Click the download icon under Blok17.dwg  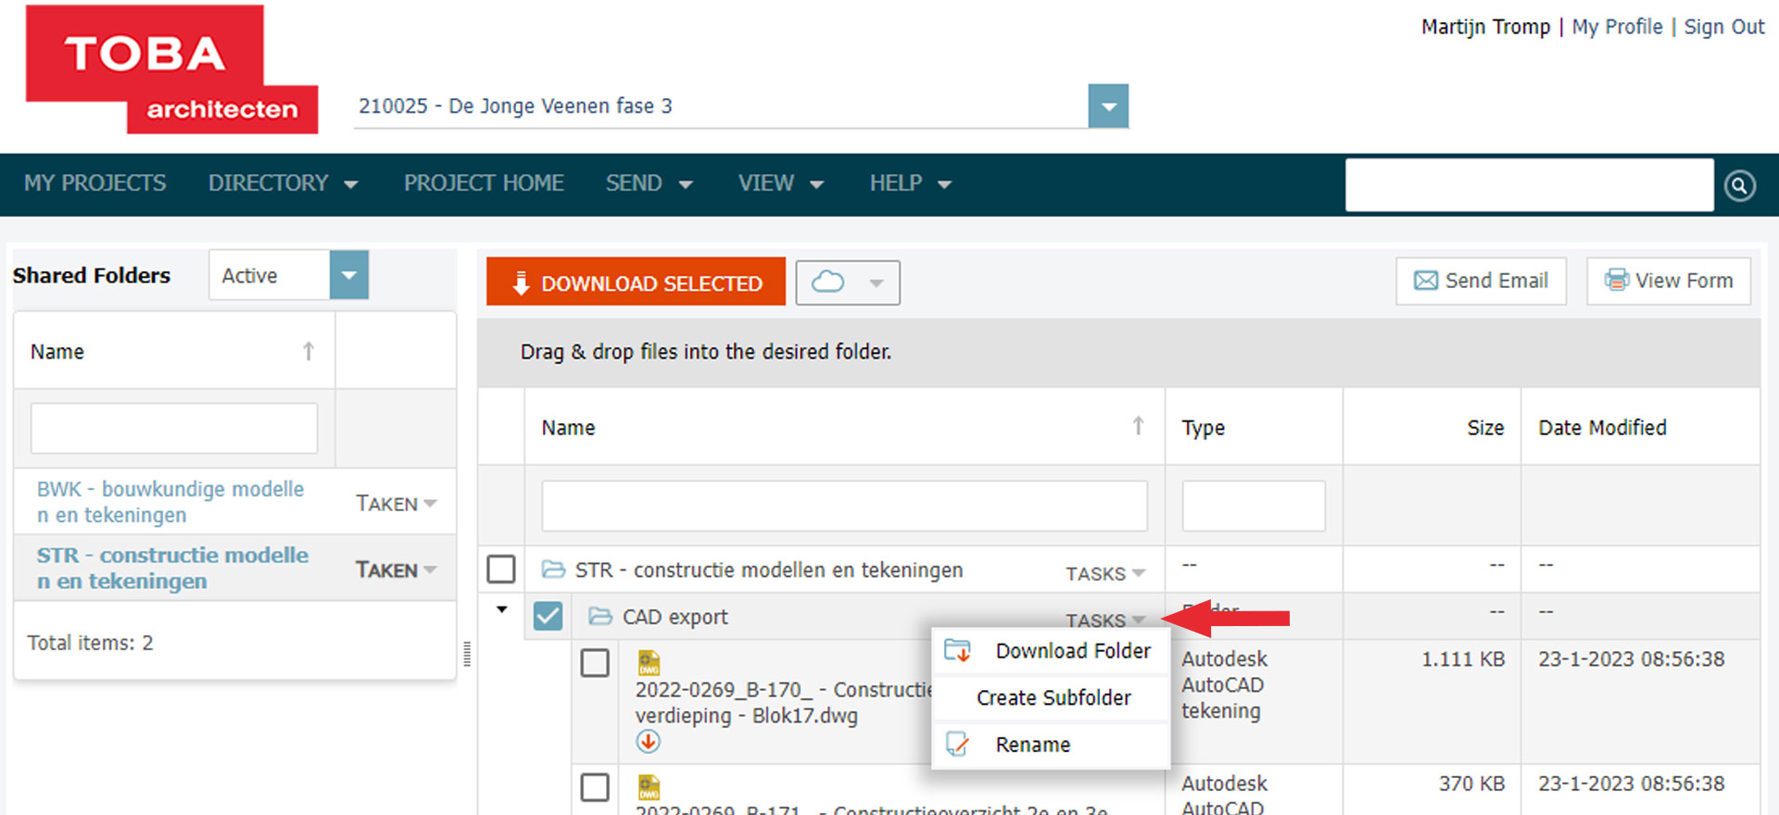click(x=648, y=742)
